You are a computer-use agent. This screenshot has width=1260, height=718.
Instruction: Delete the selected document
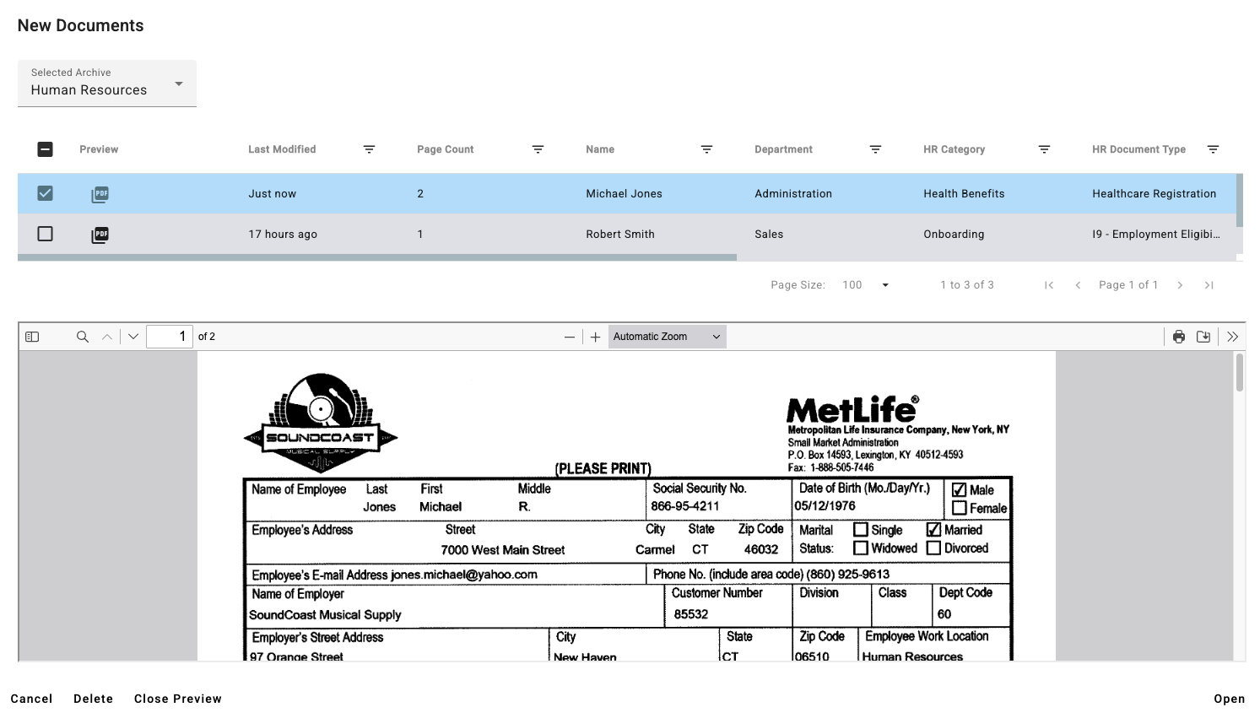tap(93, 699)
